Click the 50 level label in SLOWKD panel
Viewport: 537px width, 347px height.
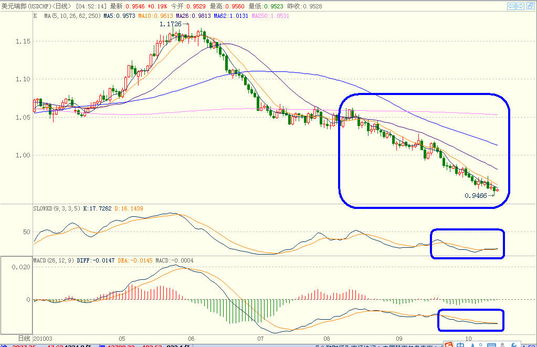click(x=27, y=232)
